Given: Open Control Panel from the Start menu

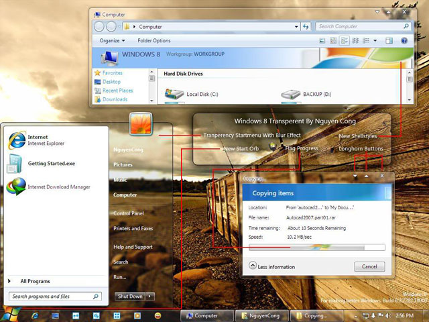Looking at the screenshot, I should pyautogui.click(x=128, y=213).
